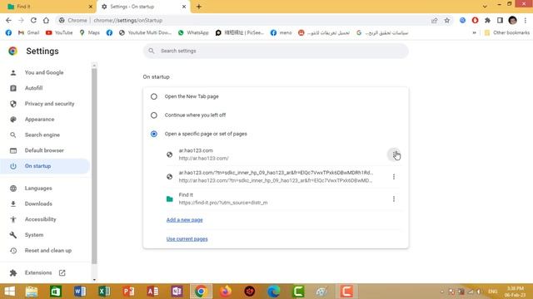The width and height of the screenshot is (533, 299).
Task: Click the red Opera-style extension icon
Action: [476, 20]
